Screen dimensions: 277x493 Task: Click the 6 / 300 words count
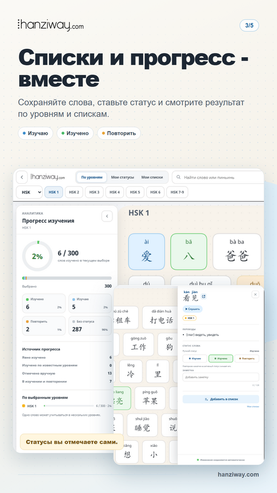point(68,253)
